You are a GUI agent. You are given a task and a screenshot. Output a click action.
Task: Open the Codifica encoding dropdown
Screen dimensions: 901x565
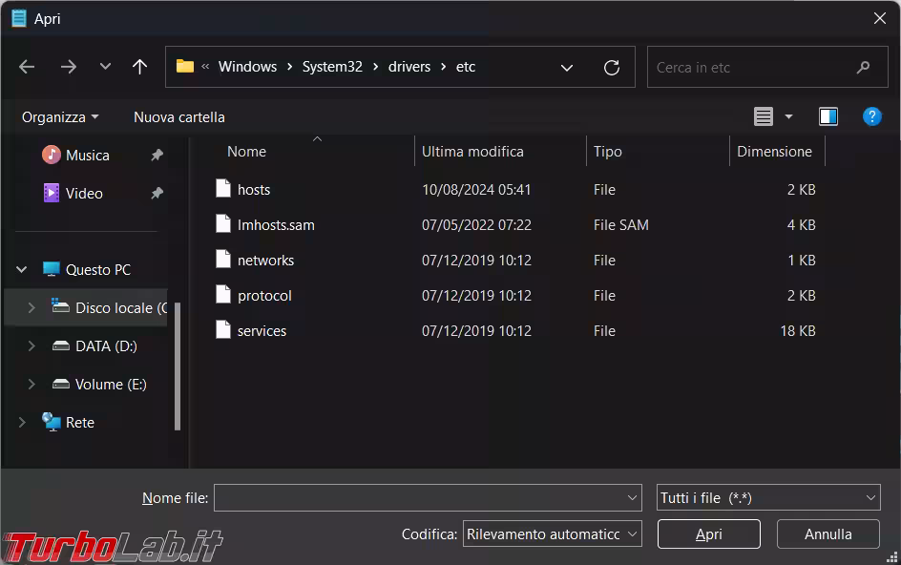552,534
